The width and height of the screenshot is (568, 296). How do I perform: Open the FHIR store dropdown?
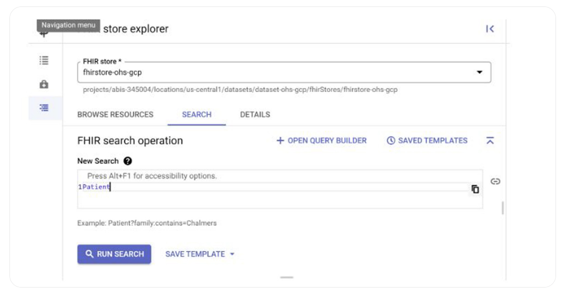click(481, 71)
